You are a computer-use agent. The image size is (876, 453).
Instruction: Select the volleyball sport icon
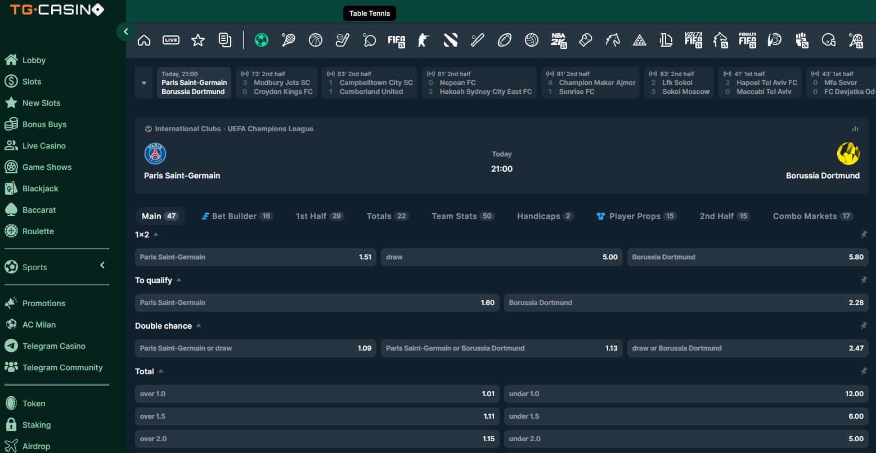532,40
